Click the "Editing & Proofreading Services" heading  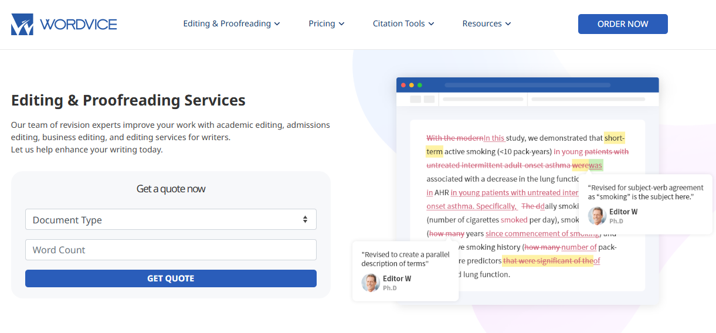tap(128, 100)
